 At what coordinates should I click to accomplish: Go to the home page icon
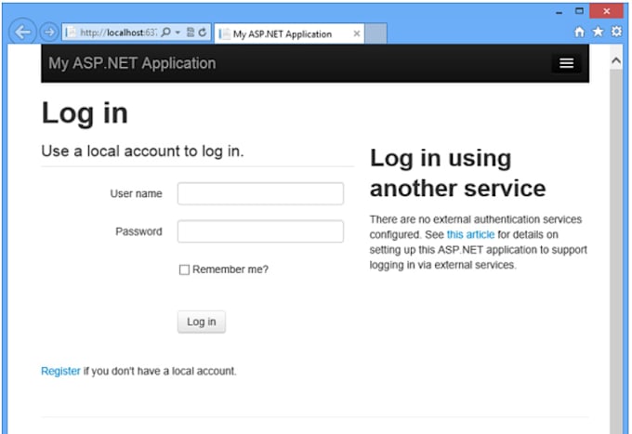(579, 32)
